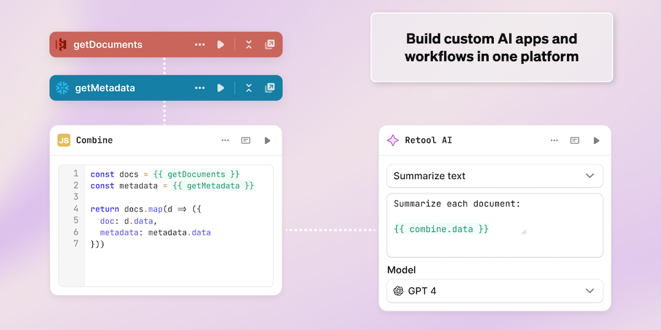Click the Retool AI sparkle icon
This screenshot has height=330, width=661.
[x=393, y=140]
